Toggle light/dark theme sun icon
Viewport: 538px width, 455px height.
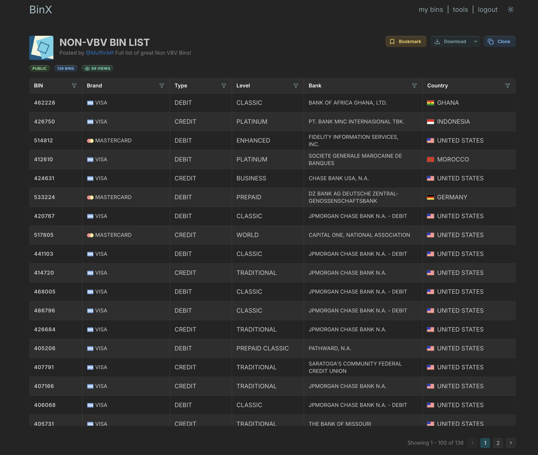[510, 10]
